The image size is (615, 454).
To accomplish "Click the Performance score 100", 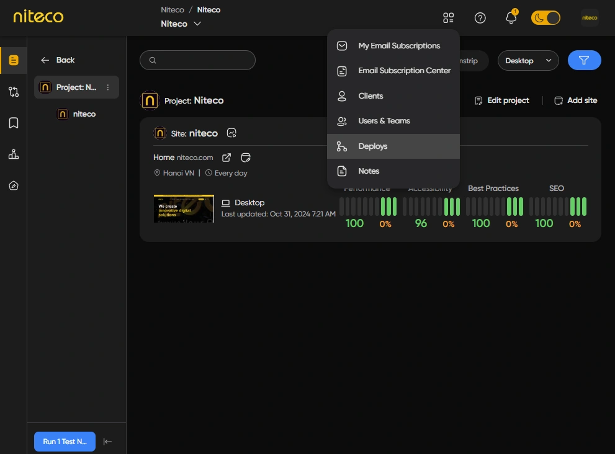I will tap(354, 223).
